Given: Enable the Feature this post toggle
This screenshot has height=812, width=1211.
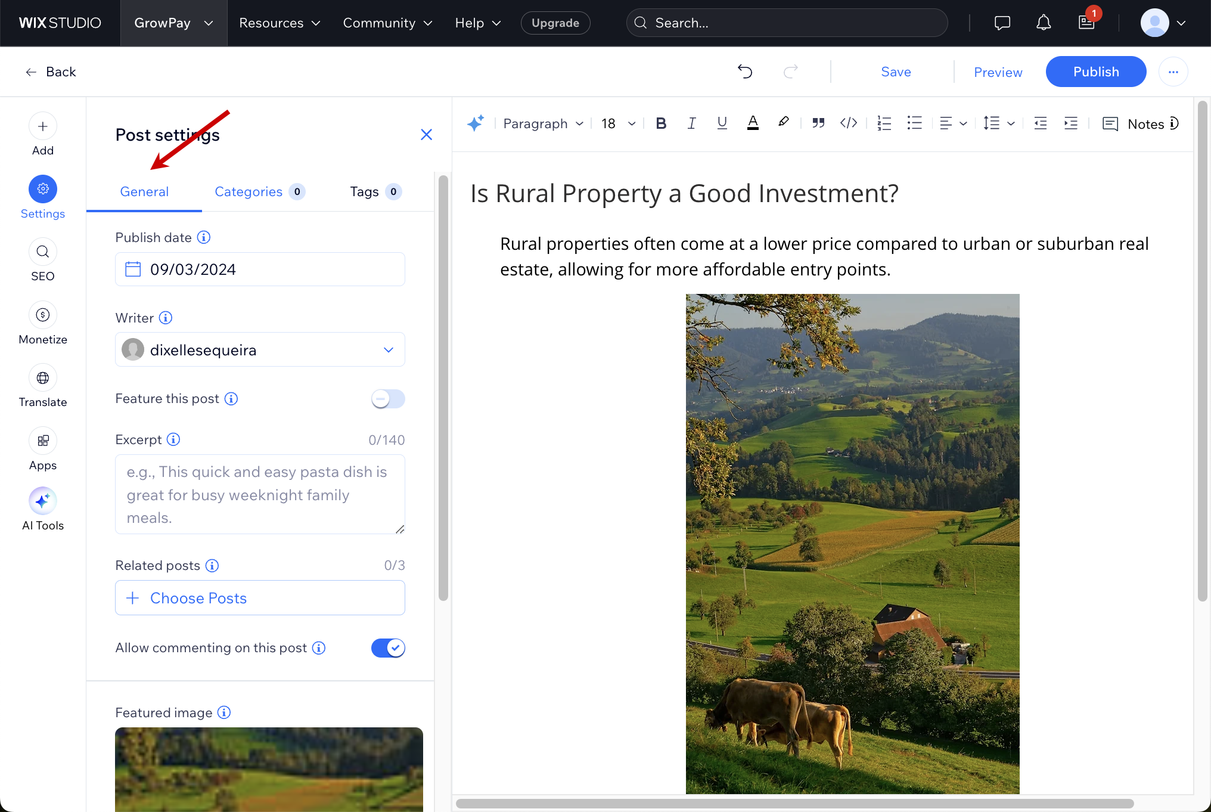Looking at the screenshot, I should (388, 399).
